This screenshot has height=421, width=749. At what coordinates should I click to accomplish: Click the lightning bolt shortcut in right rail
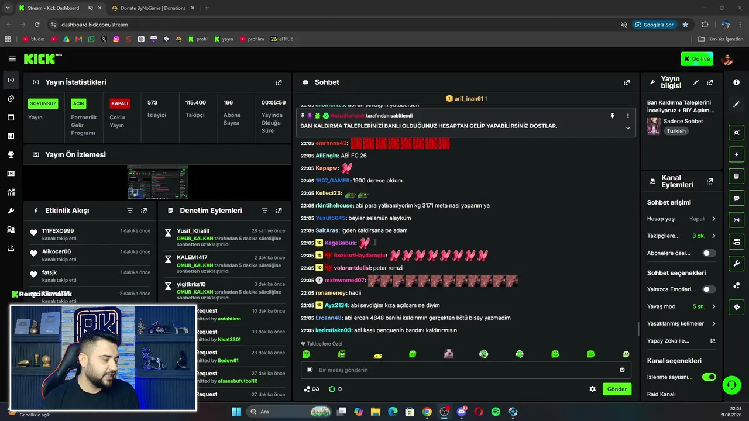coord(737,154)
